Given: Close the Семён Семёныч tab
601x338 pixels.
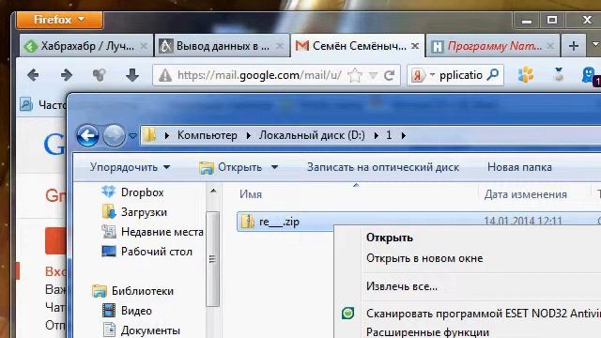Looking at the screenshot, I should pos(415,46).
